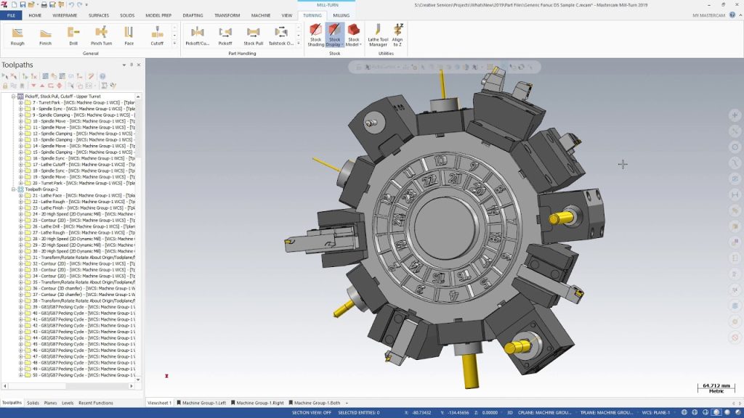This screenshot has height=418, width=744.
Task: Expand the General toolpath gallery
Action: [x=174, y=44]
